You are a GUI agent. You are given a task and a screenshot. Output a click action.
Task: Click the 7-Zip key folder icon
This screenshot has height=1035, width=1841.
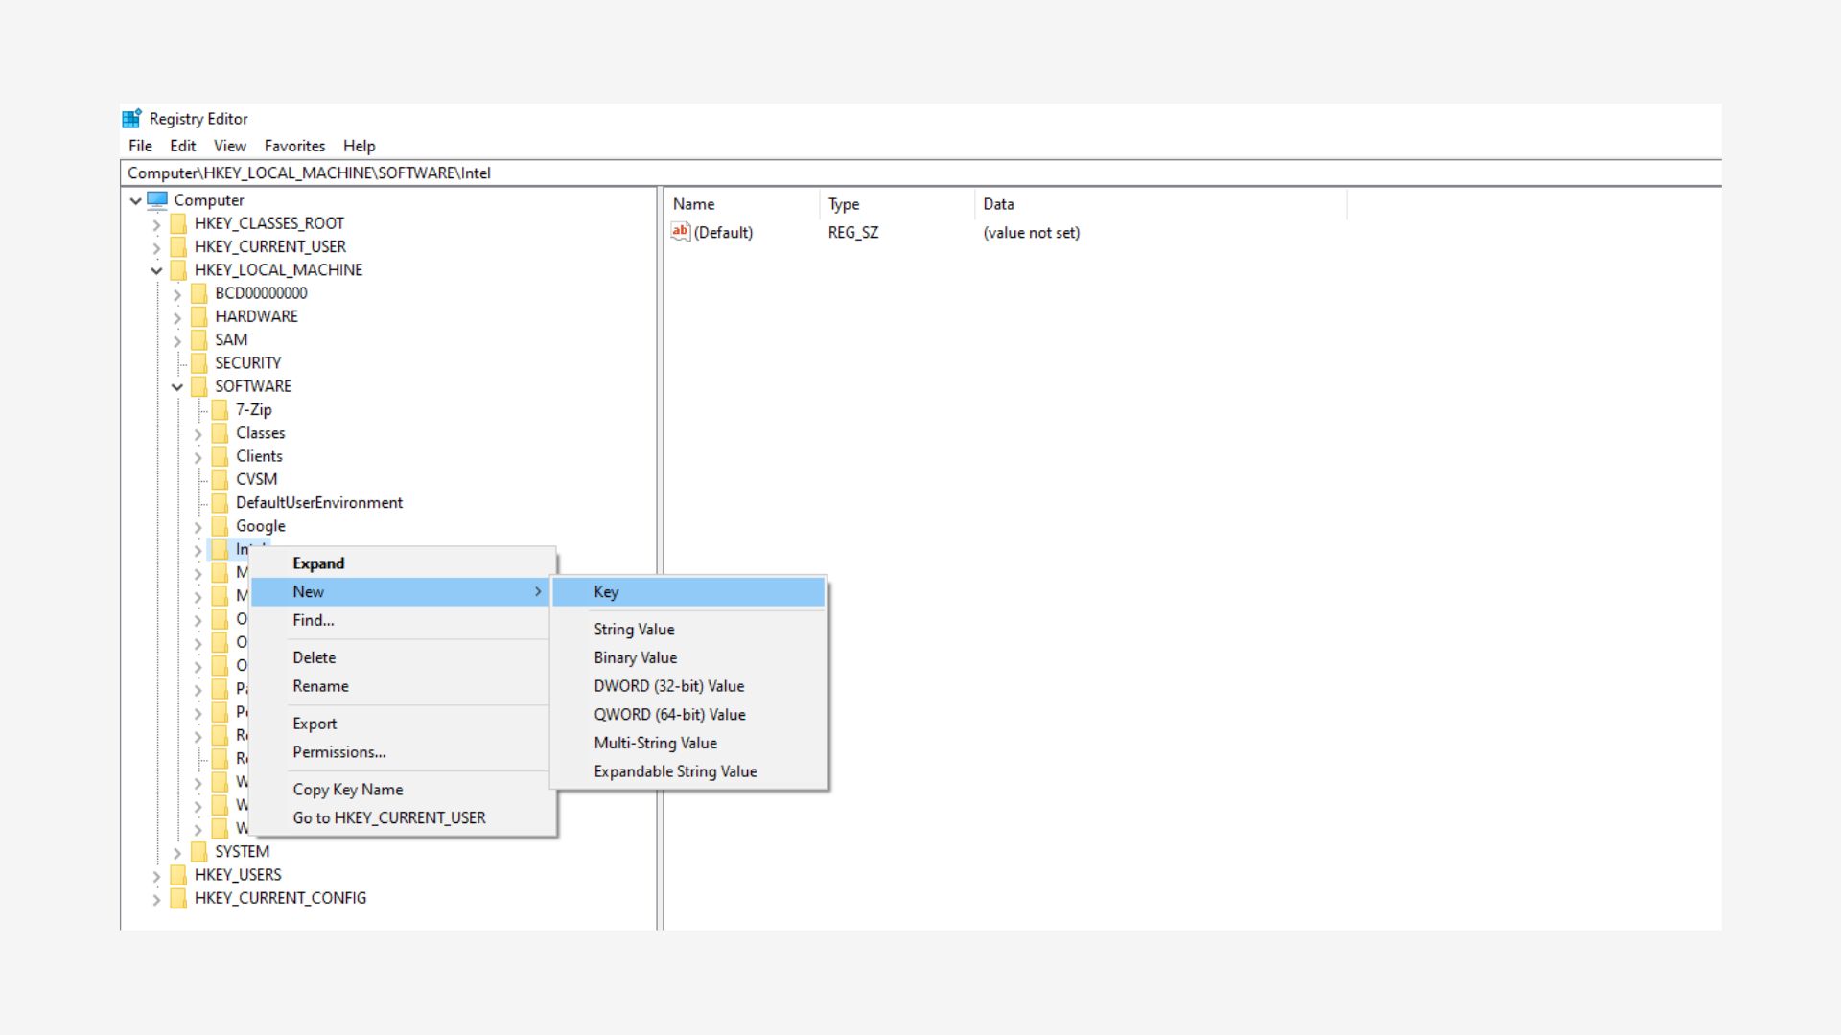(x=220, y=410)
